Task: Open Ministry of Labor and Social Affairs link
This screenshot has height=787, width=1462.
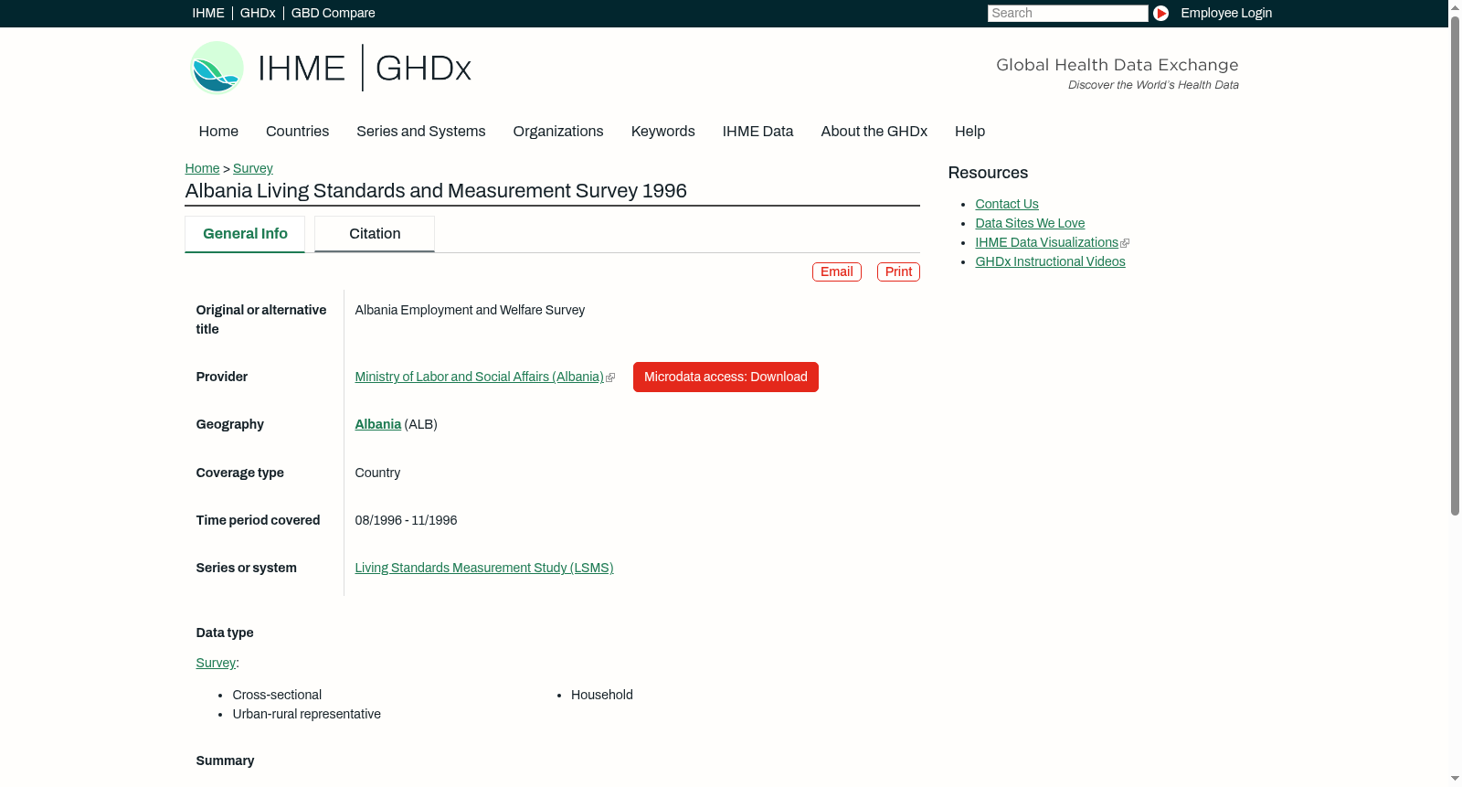Action: coord(480,377)
